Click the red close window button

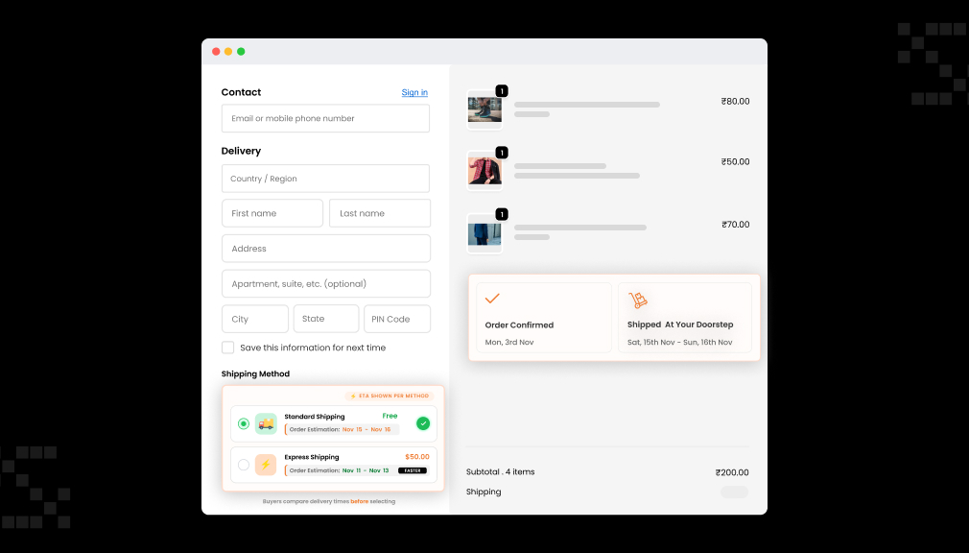click(216, 51)
